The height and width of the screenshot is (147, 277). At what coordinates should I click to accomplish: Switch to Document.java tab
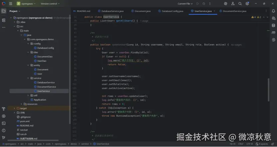(x=141, y=11)
